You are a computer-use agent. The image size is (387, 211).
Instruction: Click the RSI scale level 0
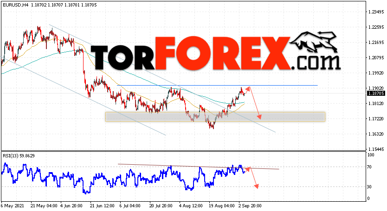(x=368, y=199)
